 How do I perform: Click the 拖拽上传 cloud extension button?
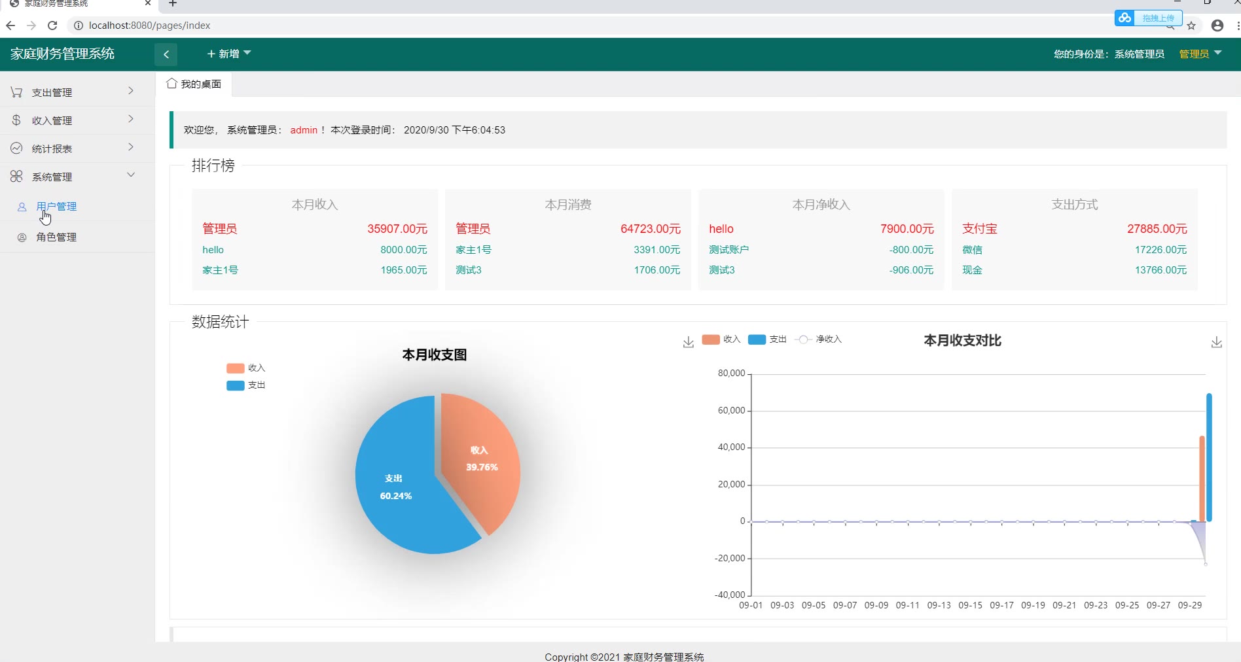1148,18
